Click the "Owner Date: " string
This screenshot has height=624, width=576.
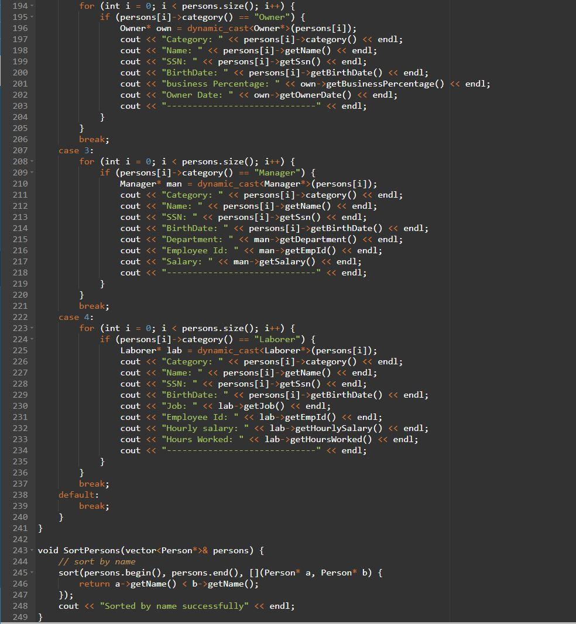pos(197,95)
